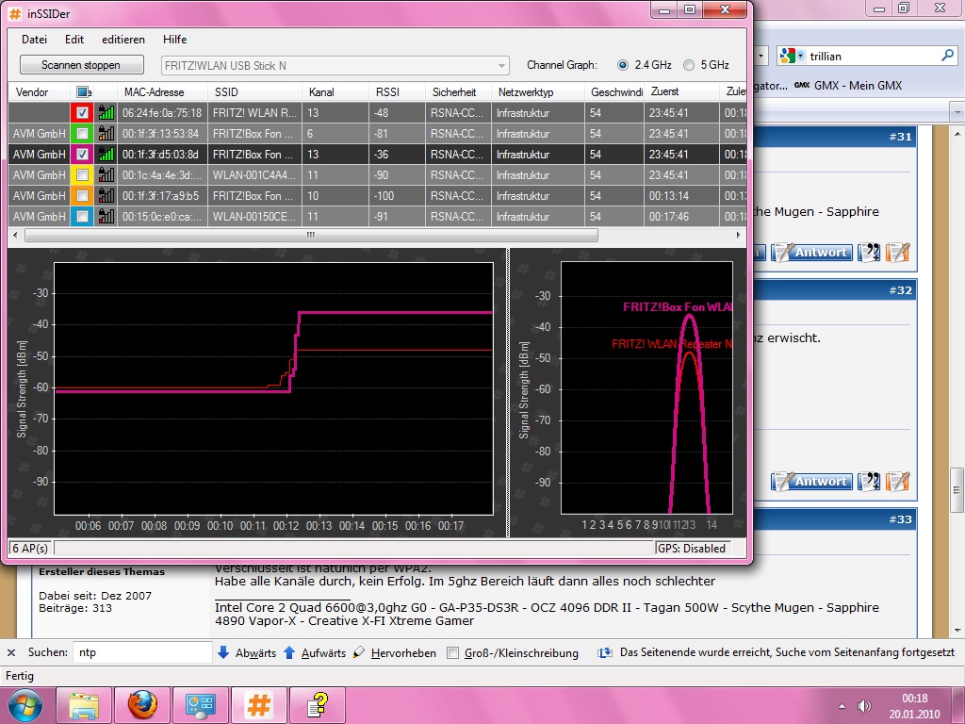Check the FRITZ!Box Fon channel 10 checkbox
Viewport: 965px width, 724px height.
[83, 196]
